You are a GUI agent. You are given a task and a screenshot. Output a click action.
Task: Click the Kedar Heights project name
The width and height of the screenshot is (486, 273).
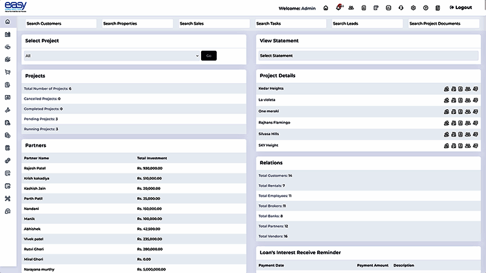click(x=271, y=89)
